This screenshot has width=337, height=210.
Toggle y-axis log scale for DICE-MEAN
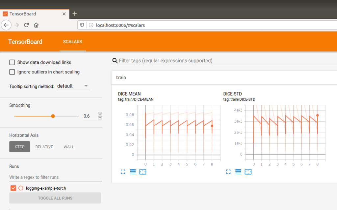point(133,172)
